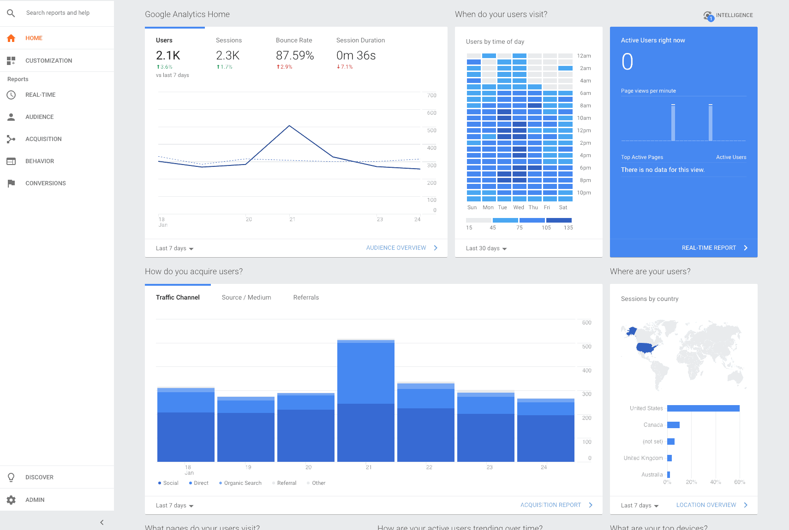
Task: Select the Audience section icon
Action: point(11,117)
